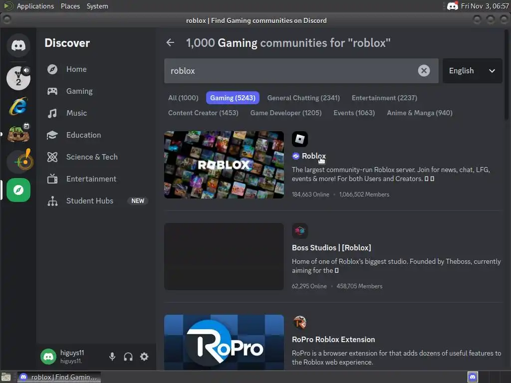Open the Roblox server banner thumbnail
This screenshot has height=383, width=511.
pyautogui.click(x=224, y=165)
